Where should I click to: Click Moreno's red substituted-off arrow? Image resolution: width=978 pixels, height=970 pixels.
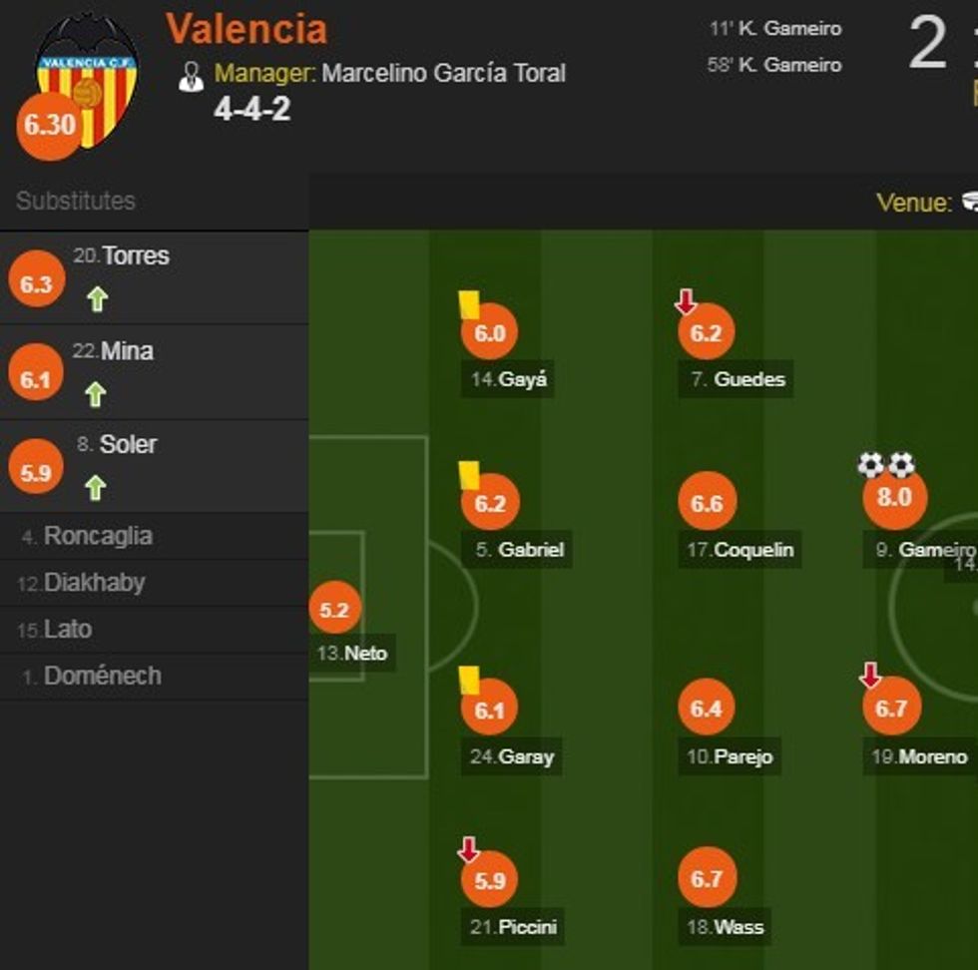click(x=870, y=676)
